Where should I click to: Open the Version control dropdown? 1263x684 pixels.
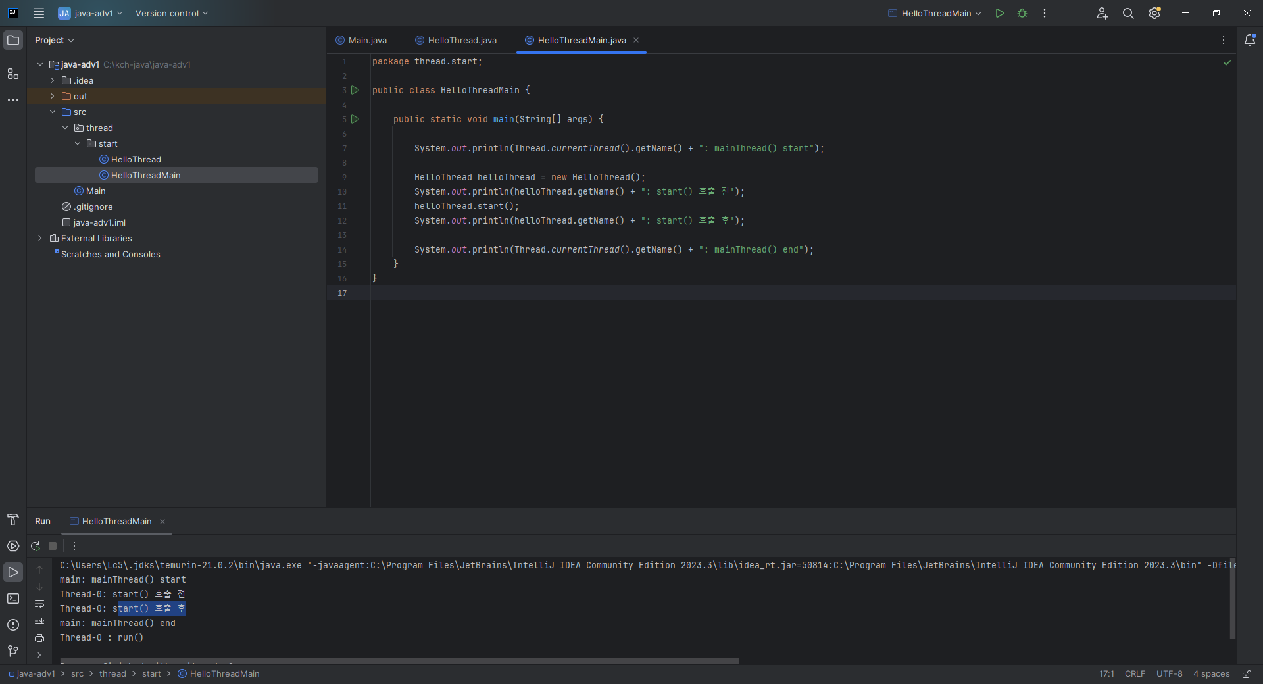tap(172, 13)
